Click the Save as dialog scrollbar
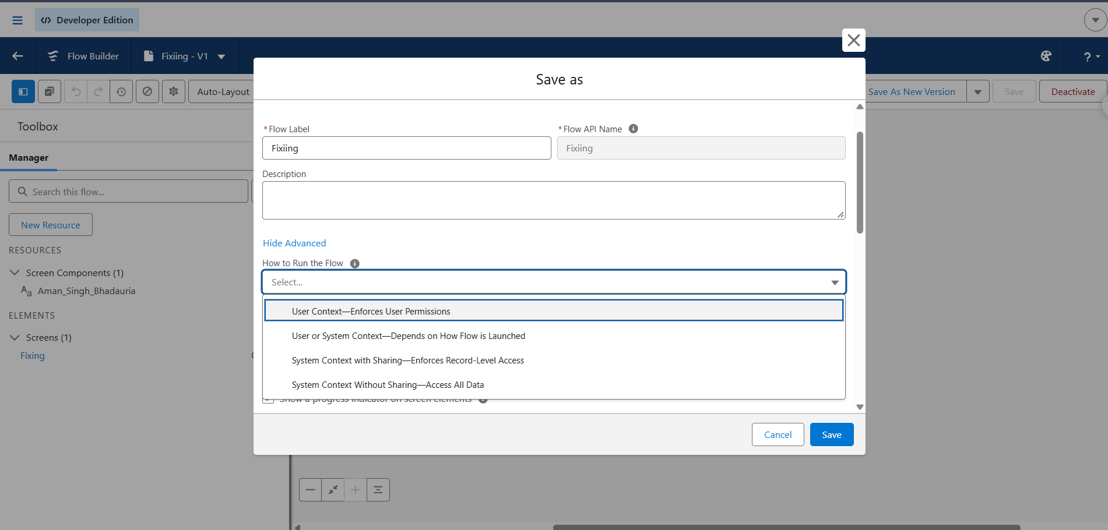Viewport: 1108px width, 530px height. [x=860, y=182]
